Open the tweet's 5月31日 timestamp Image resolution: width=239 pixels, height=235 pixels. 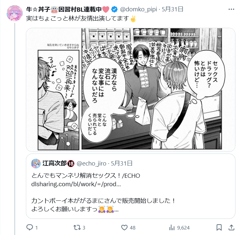(172, 9)
